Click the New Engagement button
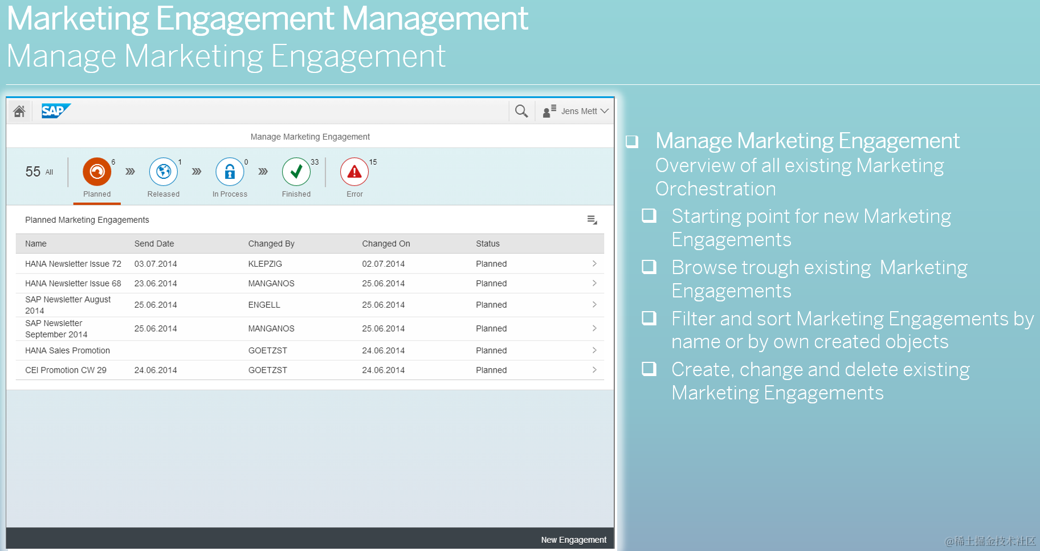The width and height of the screenshot is (1040, 551). point(573,540)
